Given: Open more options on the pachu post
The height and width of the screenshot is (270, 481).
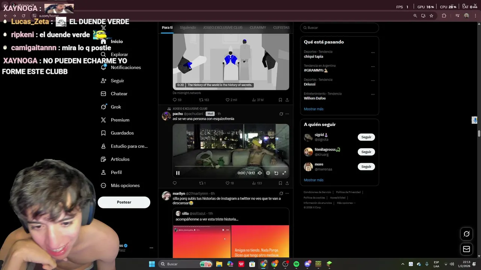Looking at the screenshot, I should 287,114.
